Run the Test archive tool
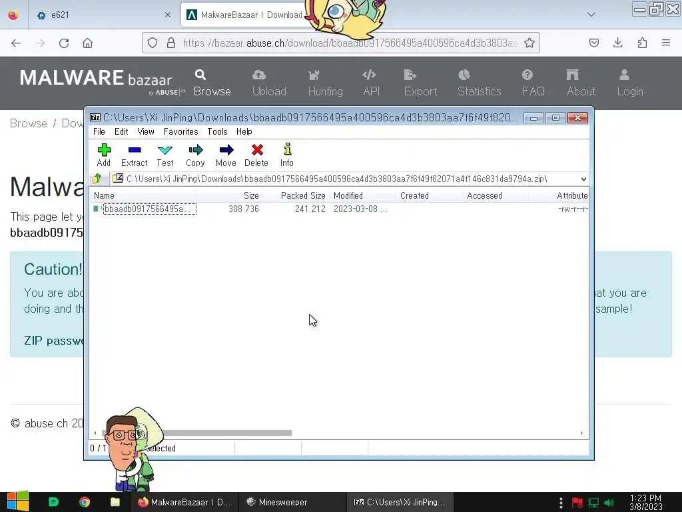Screen dimensions: 682x512 (165, 155)
